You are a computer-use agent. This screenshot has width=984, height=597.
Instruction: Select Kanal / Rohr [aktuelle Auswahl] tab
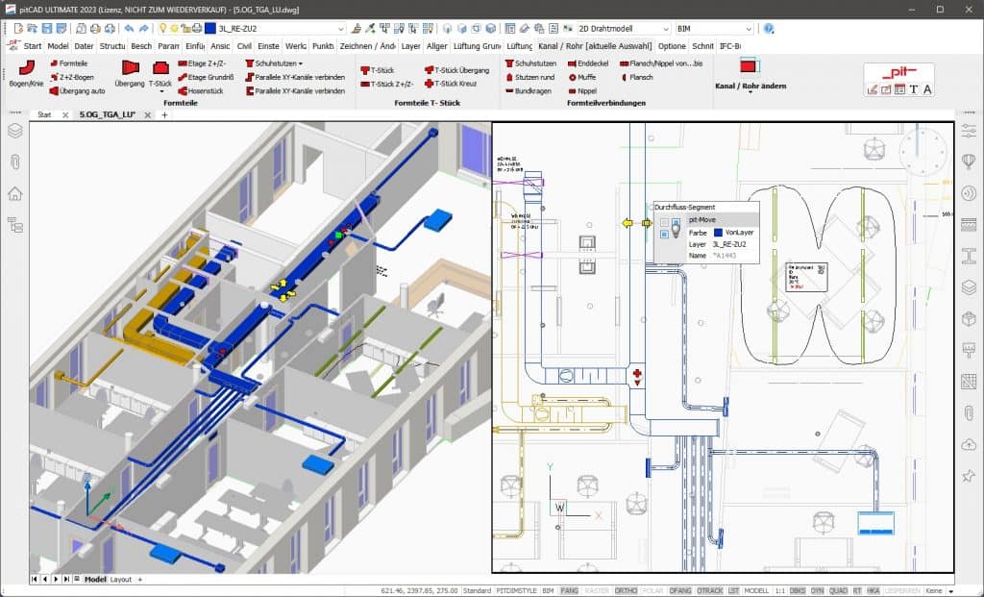click(595, 46)
